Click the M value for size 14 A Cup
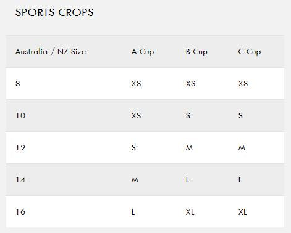291x233 pixels. tap(135, 180)
